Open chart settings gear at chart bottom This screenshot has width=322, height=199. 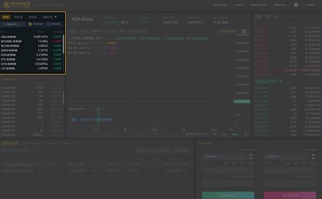point(246,134)
